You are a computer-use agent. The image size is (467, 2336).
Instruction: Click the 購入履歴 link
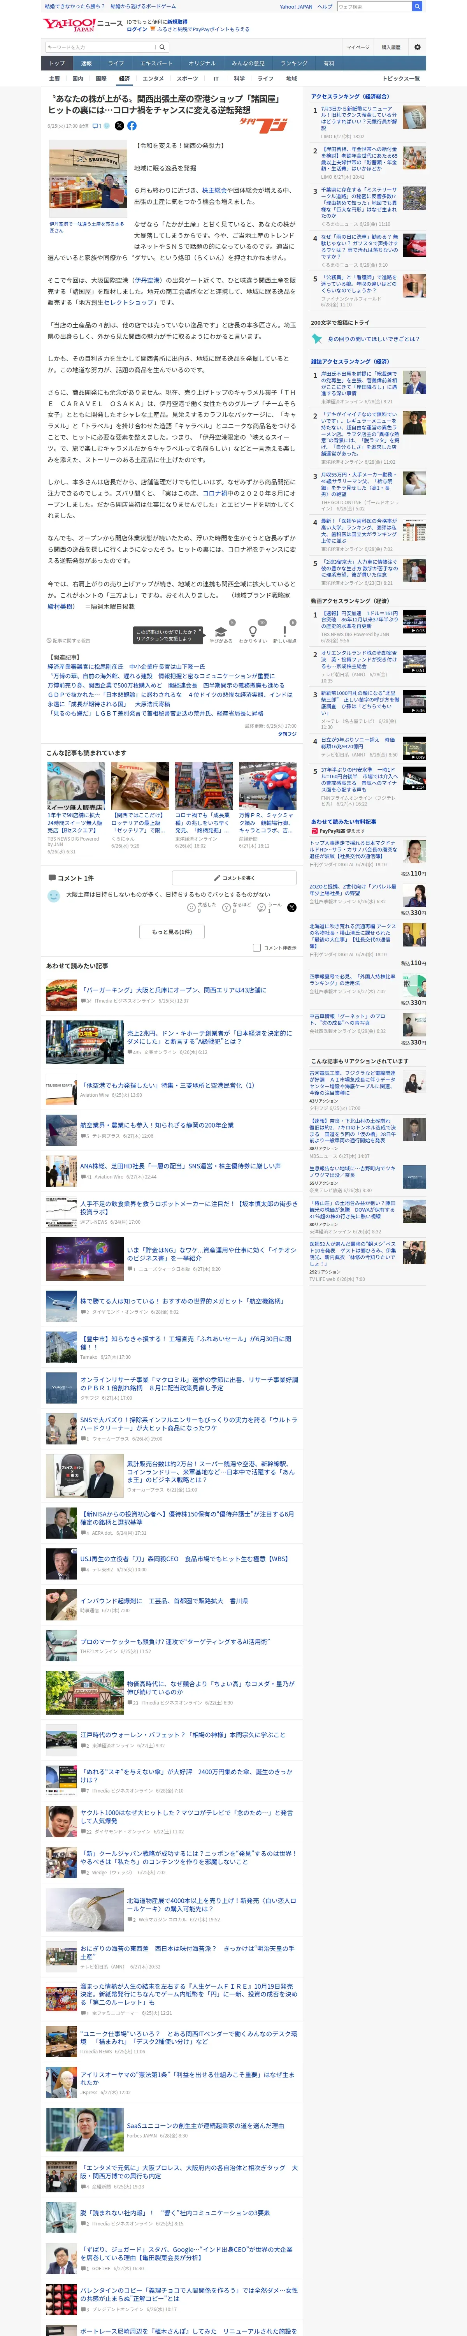pos(391,47)
